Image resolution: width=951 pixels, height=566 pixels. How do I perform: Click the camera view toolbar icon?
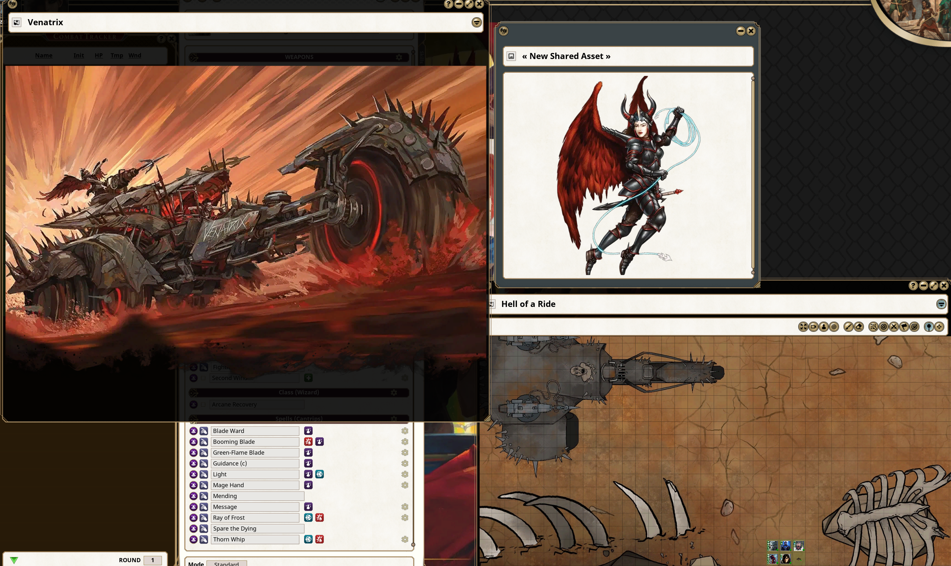click(x=814, y=327)
